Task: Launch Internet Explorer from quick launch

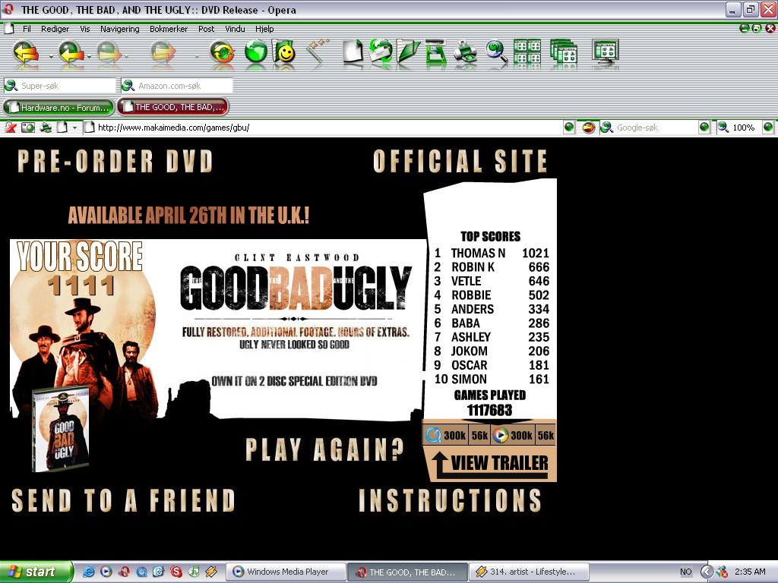Action: pos(88,572)
